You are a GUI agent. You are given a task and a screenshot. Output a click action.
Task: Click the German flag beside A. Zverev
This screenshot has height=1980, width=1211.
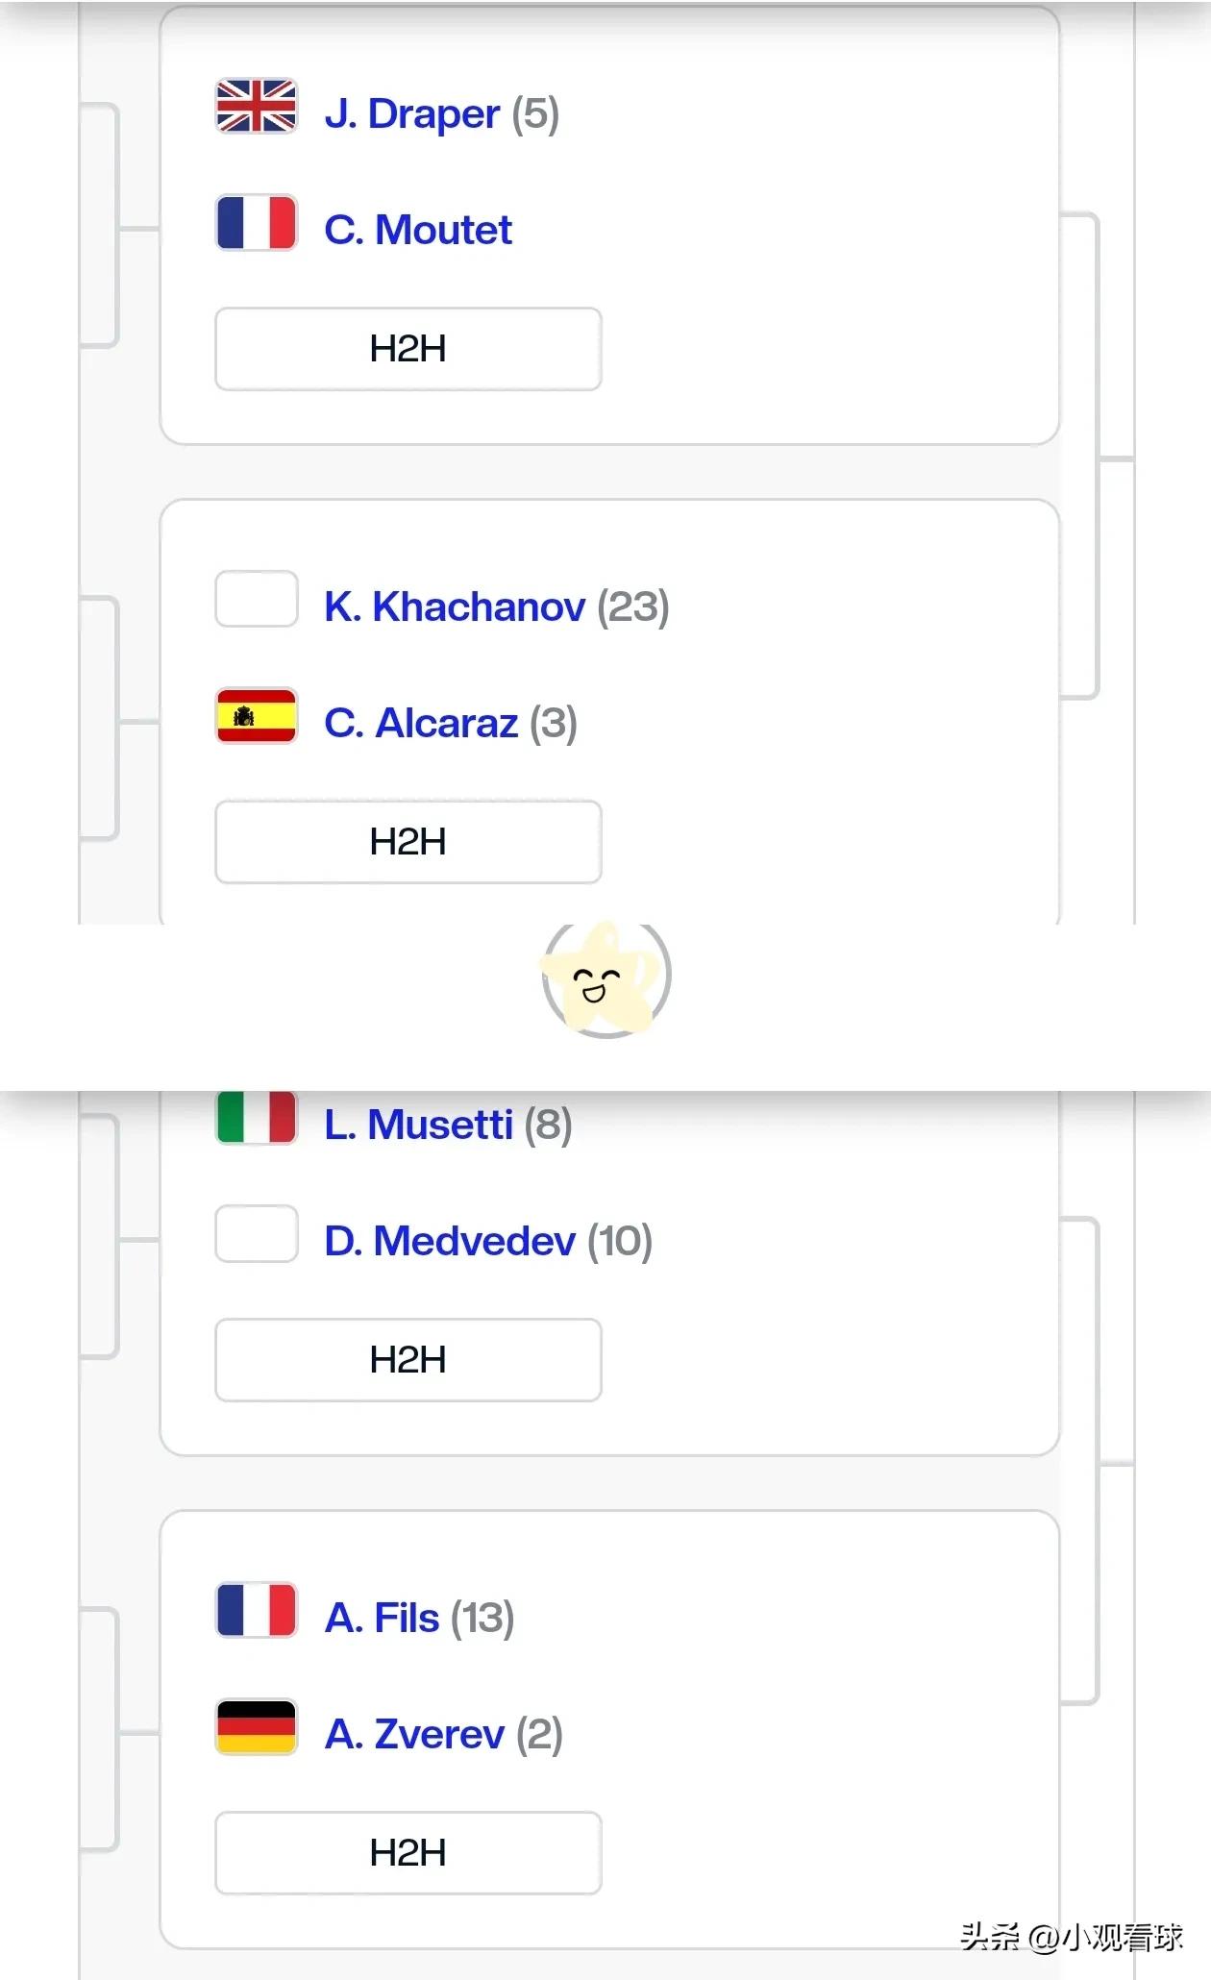(257, 1727)
